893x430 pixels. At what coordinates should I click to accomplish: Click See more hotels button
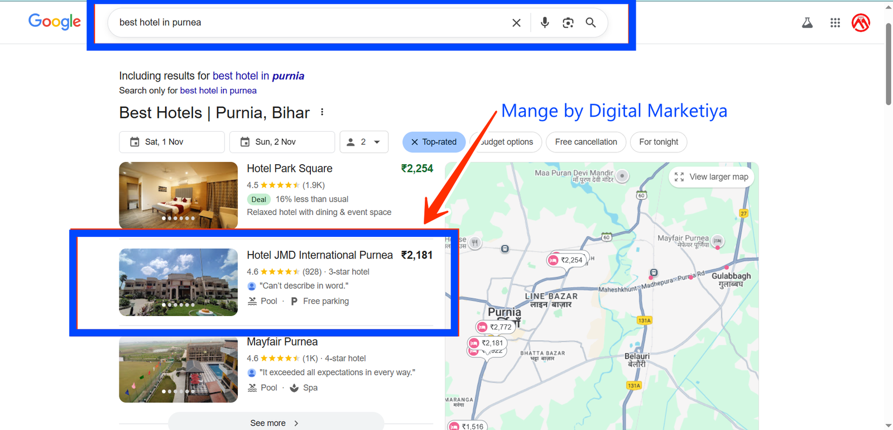[x=275, y=423]
